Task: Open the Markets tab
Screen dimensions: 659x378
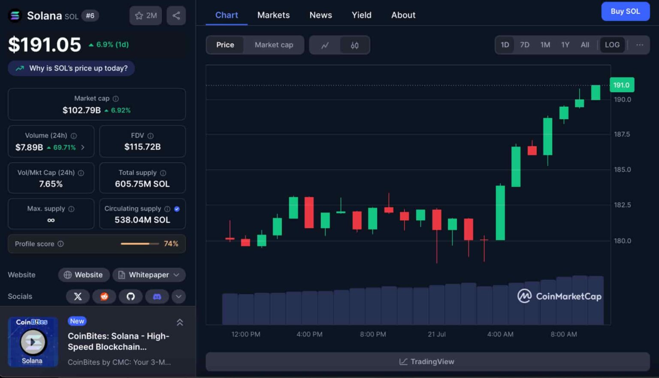Action: (x=273, y=15)
